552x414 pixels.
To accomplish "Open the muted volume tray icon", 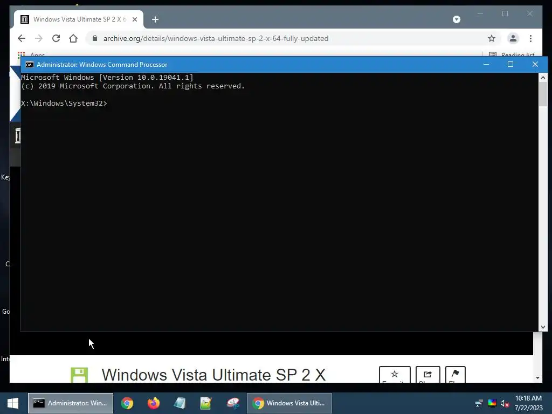I will 505,403.
